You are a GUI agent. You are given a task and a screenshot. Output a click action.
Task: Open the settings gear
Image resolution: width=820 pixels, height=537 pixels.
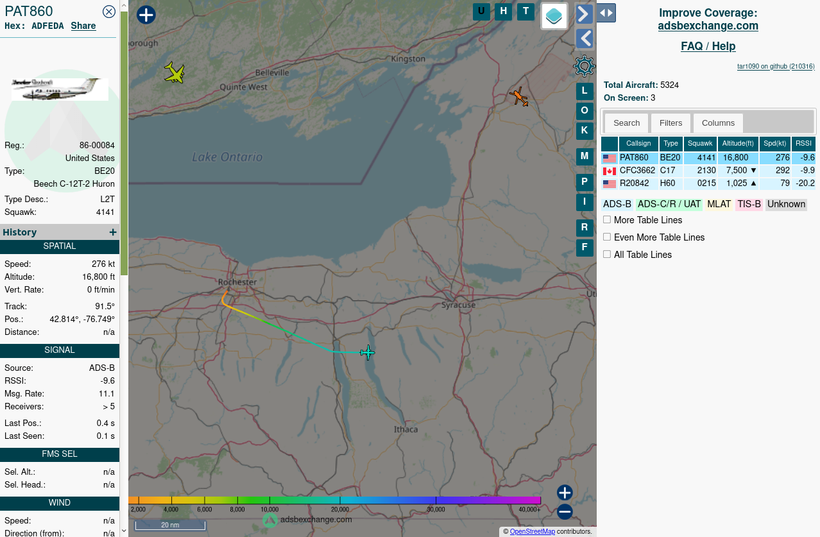pos(585,66)
